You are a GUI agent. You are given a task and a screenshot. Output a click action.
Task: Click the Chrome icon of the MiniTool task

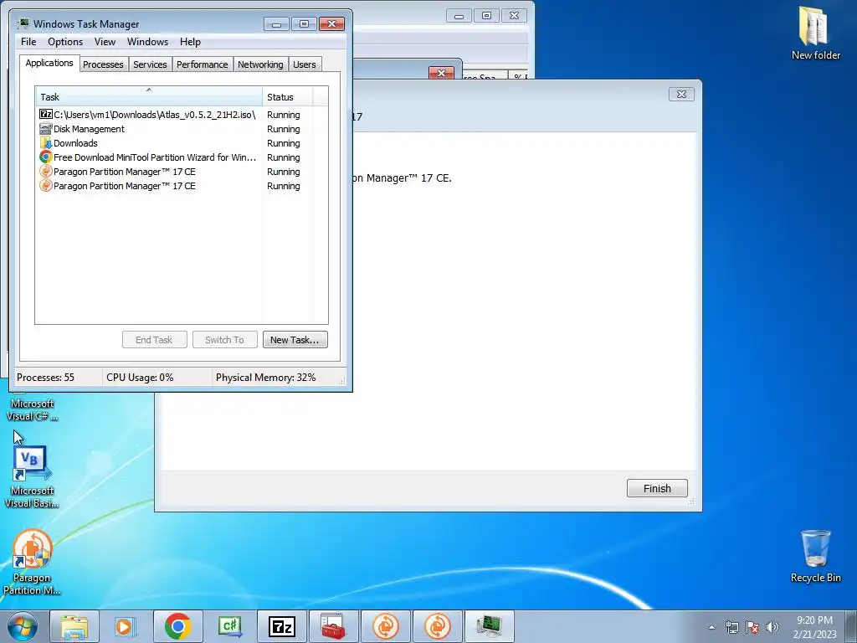[46, 157]
